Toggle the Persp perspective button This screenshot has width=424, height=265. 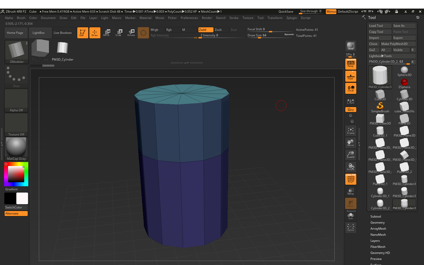pyautogui.click(x=351, y=64)
